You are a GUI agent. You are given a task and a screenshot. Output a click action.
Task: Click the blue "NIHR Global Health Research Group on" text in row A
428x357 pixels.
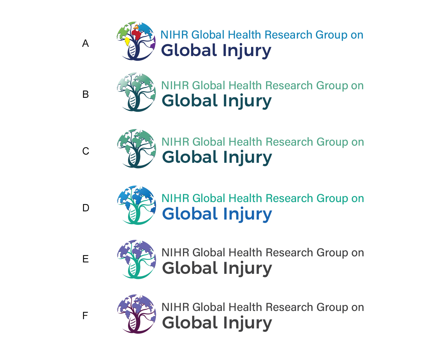click(x=262, y=35)
